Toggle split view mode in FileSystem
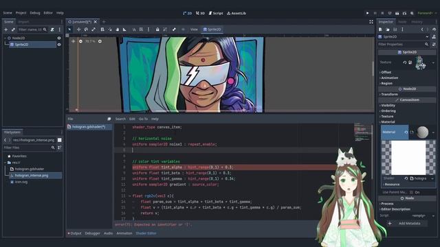This screenshot has width=440, height=247. click(x=60, y=140)
